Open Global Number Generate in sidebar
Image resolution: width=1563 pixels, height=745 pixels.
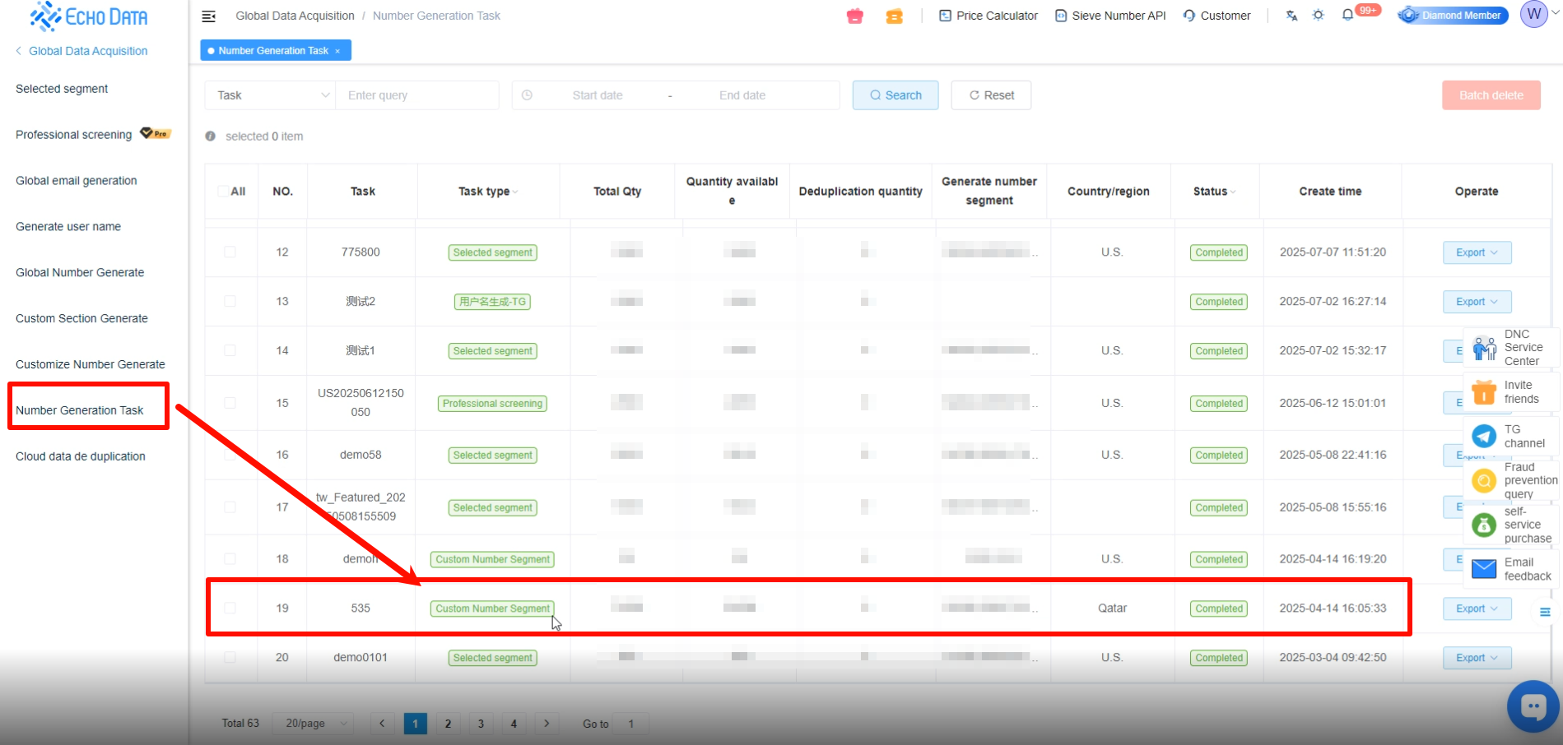pyautogui.click(x=80, y=272)
